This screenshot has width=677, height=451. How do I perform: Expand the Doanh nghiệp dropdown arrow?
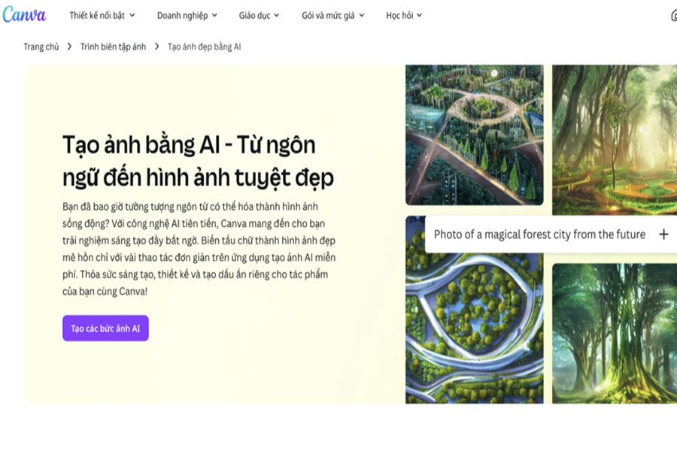click(214, 15)
